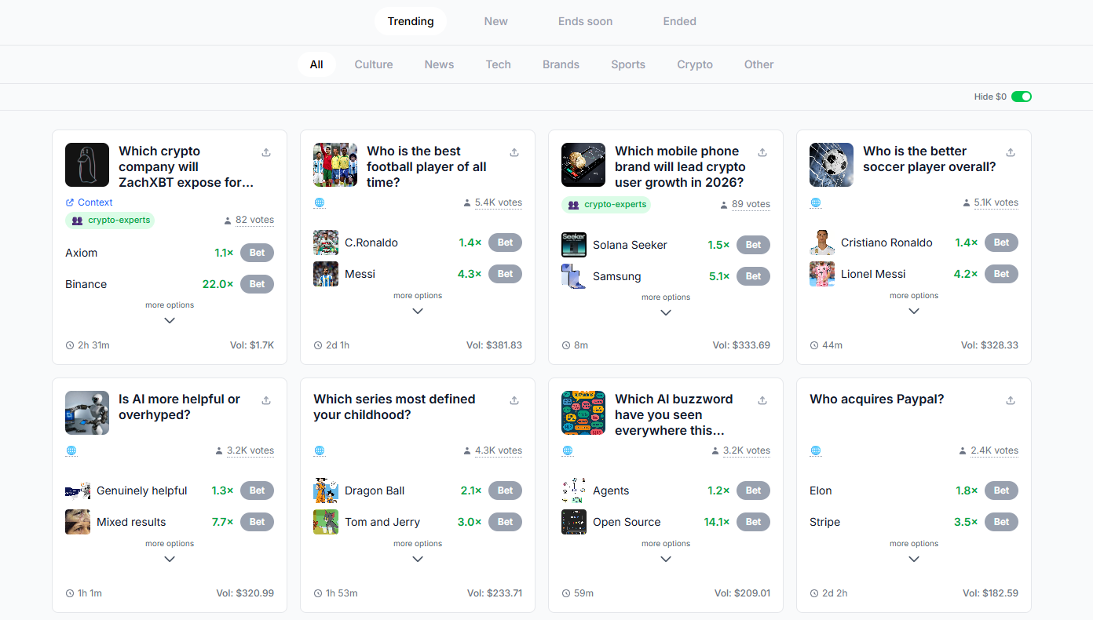1093x620 pixels.
Task: Click the globe icon on the Paypal card
Action: tap(816, 450)
